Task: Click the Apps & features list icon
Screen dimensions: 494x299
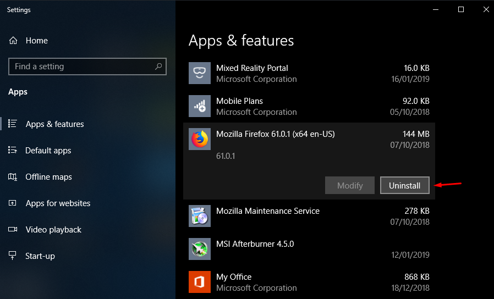Action: [12, 124]
